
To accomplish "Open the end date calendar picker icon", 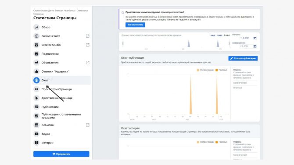I will click(x=255, y=46).
